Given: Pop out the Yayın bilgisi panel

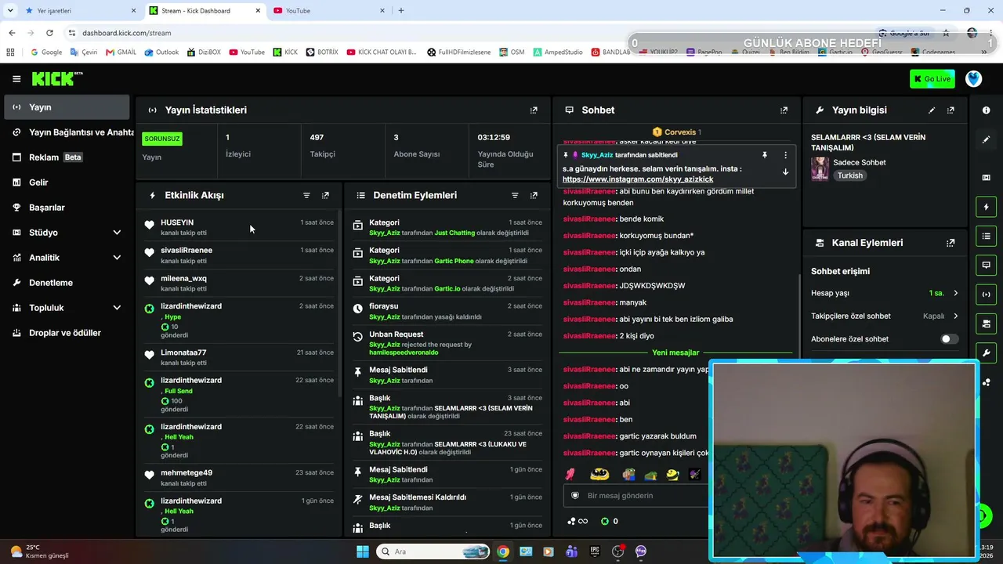Looking at the screenshot, I should point(950,110).
